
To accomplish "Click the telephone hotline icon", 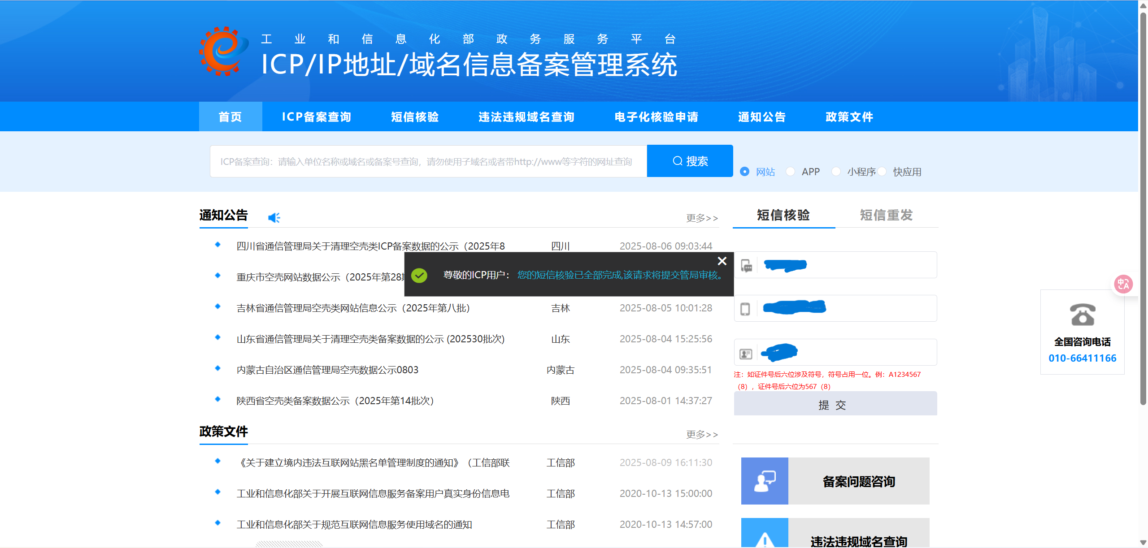I will [1083, 315].
